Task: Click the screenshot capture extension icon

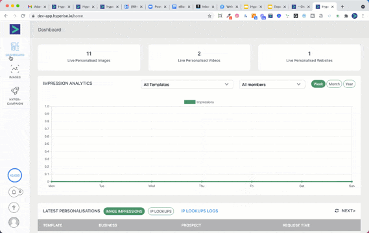Action: pos(220,16)
